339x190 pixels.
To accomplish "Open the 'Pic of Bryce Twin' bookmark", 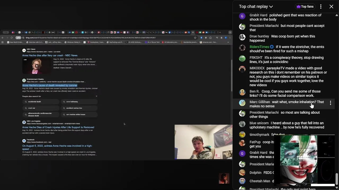I will coord(153,42).
